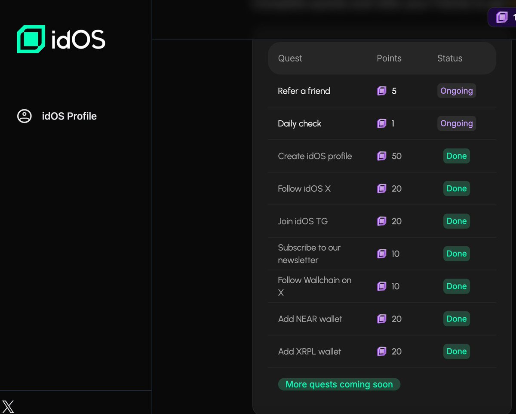Click the points icon in the Add NEAR wallet row
Image resolution: width=516 pixels, height=414 pixels.
382,319
